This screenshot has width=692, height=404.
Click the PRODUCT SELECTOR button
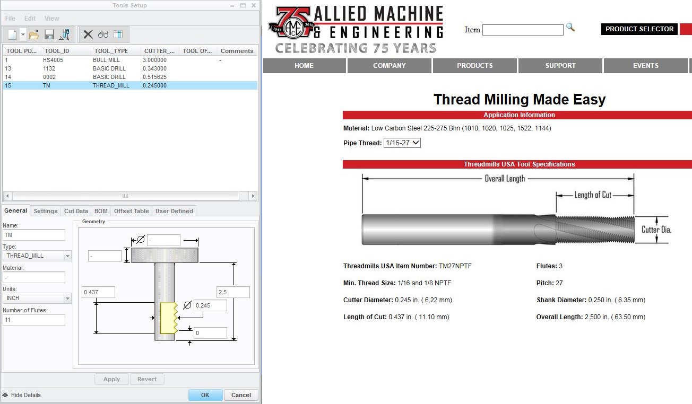coord(639,29)
